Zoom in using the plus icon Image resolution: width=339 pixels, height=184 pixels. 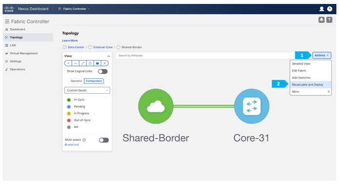[68, 63]
